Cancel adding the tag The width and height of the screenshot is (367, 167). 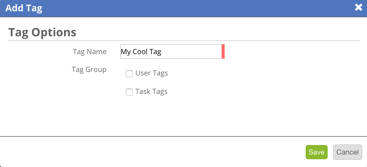347,152
